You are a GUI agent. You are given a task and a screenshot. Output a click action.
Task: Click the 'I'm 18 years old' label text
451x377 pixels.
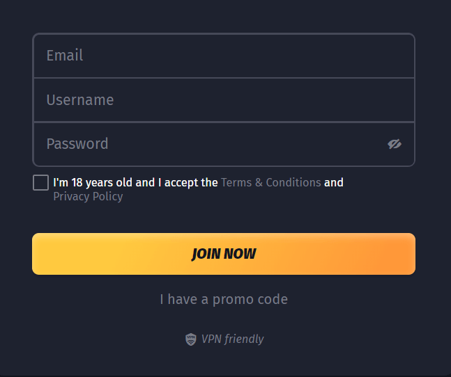(x=135, y=182)
